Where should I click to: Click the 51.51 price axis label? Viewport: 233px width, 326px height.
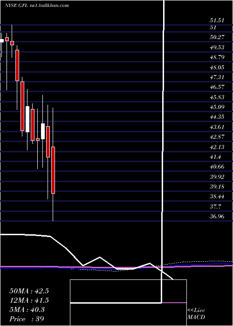pos(217,20)
